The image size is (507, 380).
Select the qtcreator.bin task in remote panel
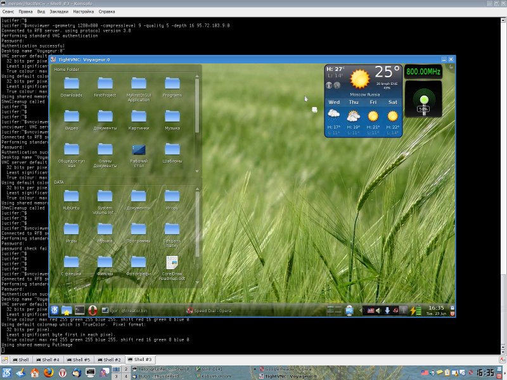click(x=125, y=310)
